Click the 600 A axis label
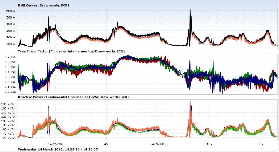Viewport: 279px width, 152px height. (x=11, y=11)
